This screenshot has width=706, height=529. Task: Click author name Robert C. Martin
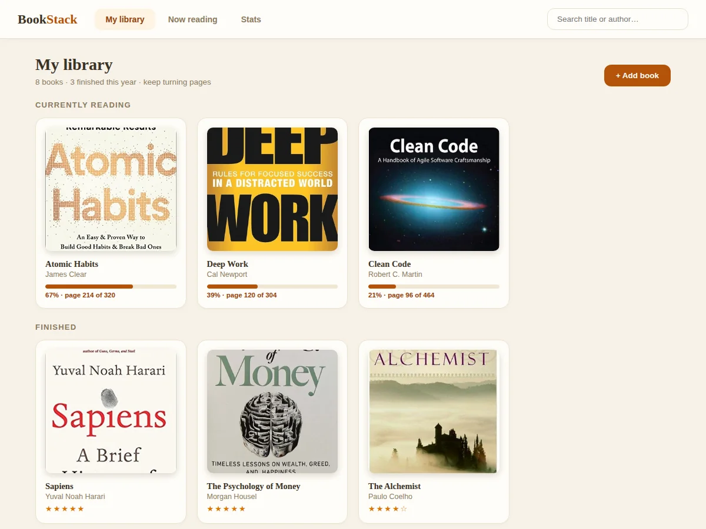point(395,274)
